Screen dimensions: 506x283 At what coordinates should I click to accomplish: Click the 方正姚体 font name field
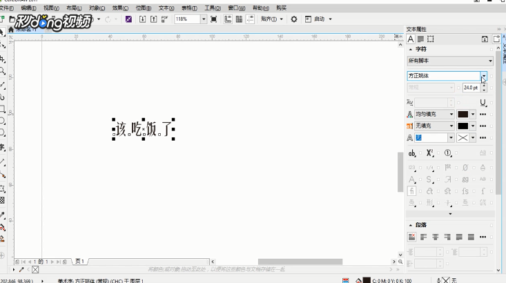(x=444, y=76)
